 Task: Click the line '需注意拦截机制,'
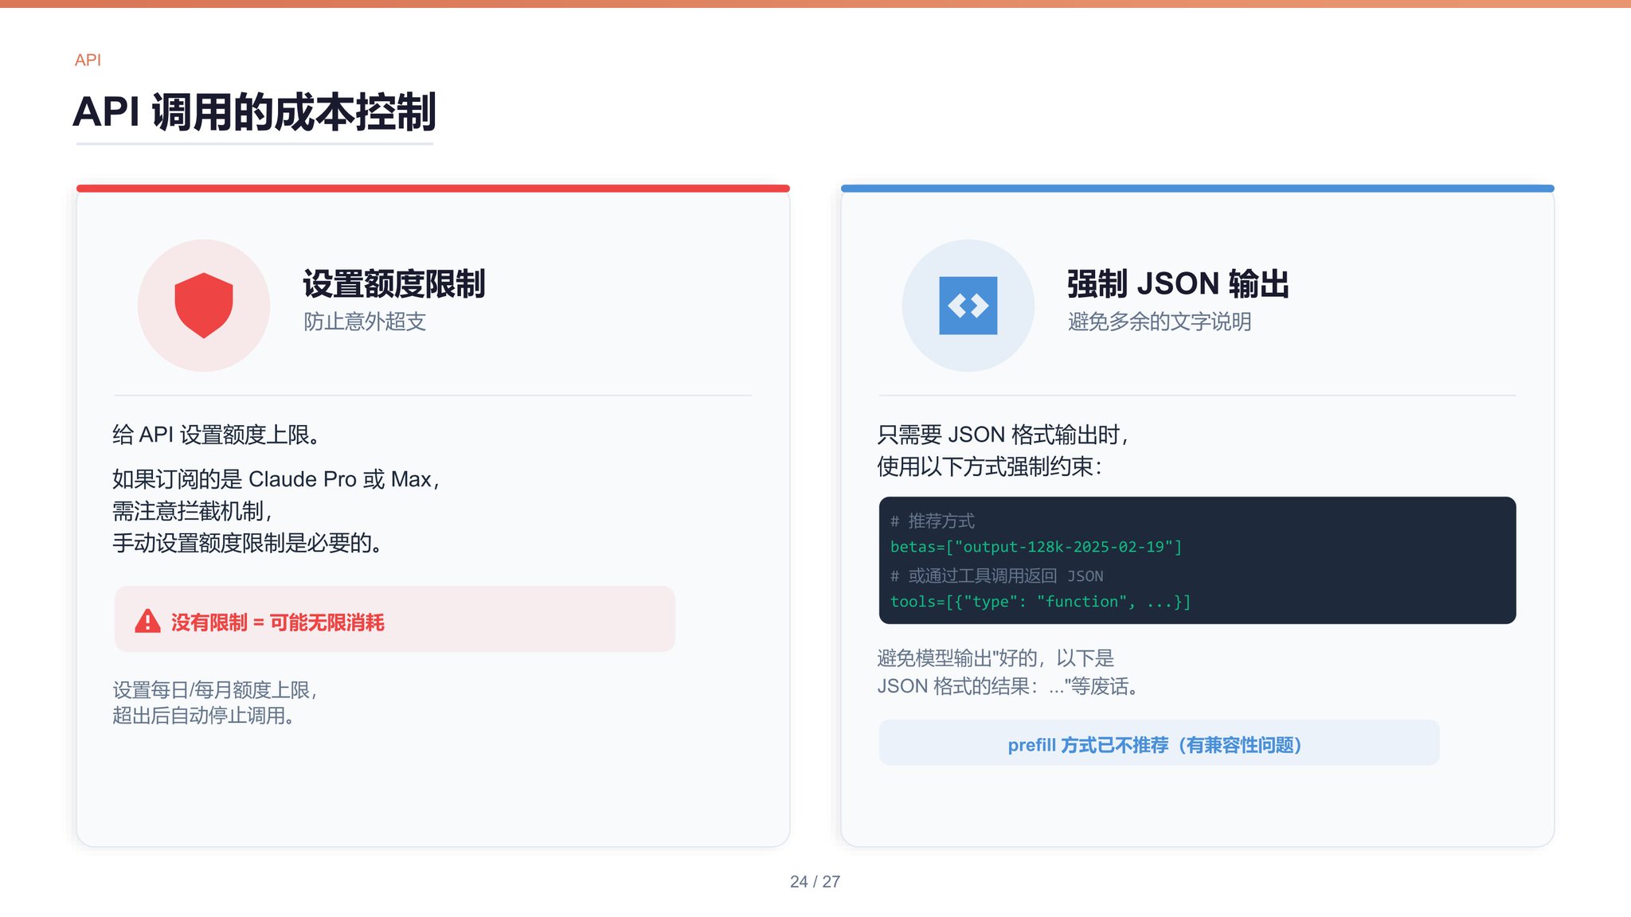[191, 511]
